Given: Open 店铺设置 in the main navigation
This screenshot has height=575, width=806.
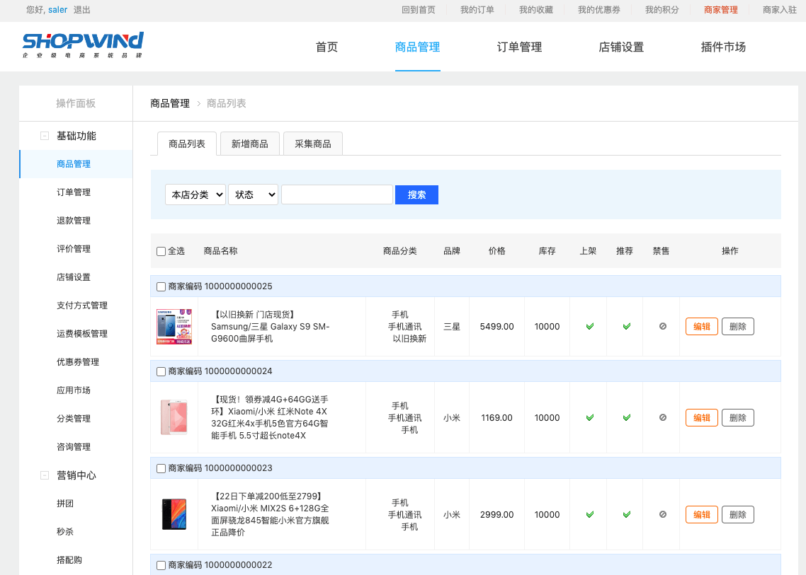Looking at the screenshot, I should tap(621, 47).
